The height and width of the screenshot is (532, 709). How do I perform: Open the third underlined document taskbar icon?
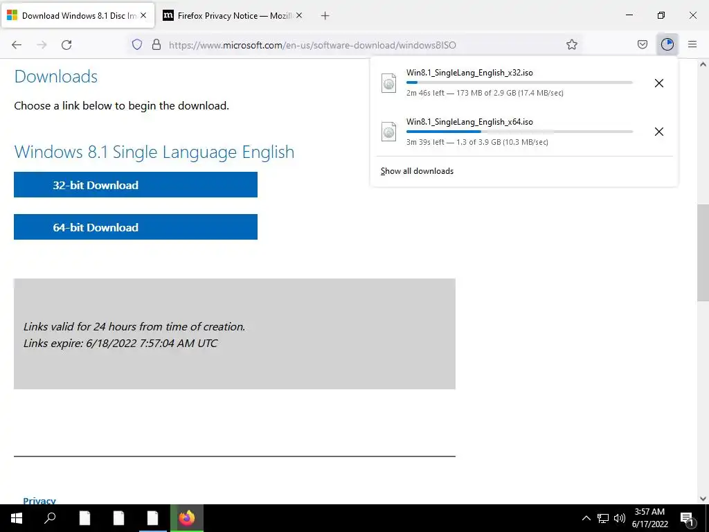(x=152, y=518)
